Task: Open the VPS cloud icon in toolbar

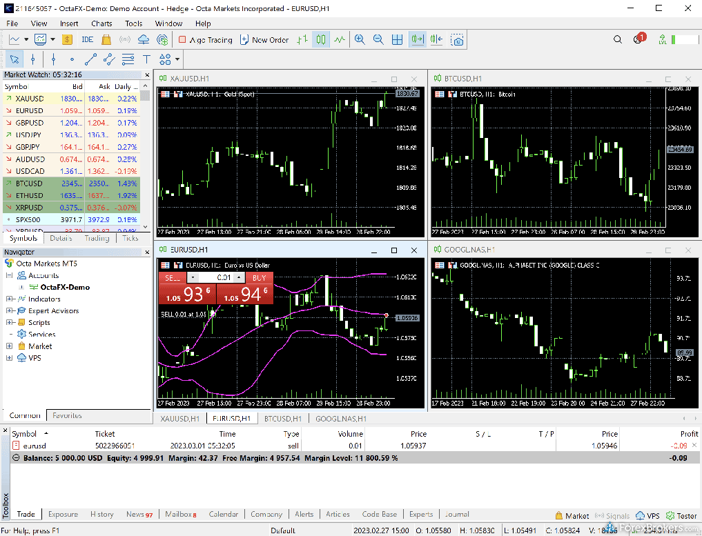Action: pyautogui.click(x=144, y=40)
